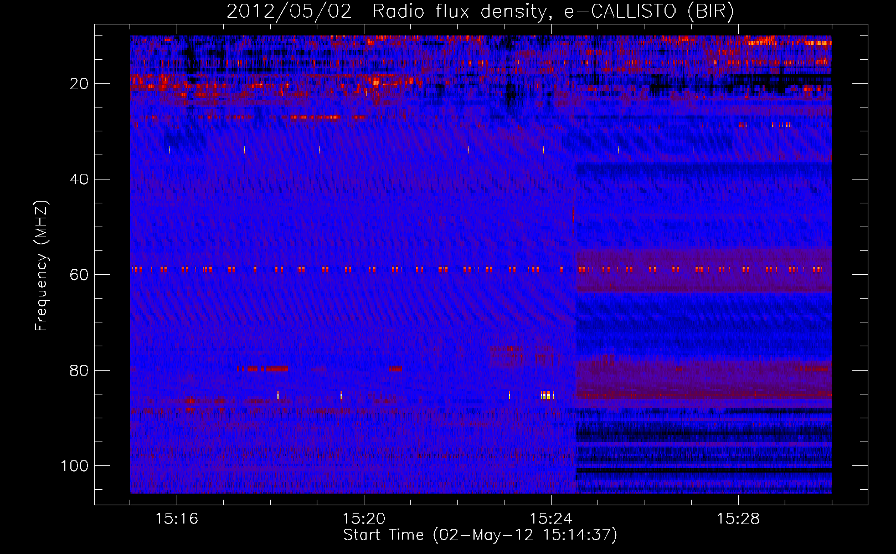896x554 pixels.
Task: Click the 100 frequency tick label
Action: click(x=75, y=466)
